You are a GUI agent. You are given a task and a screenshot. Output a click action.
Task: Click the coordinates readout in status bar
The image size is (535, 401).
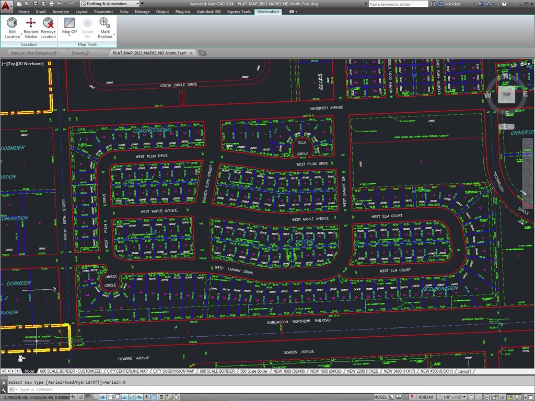click(36, 397)
